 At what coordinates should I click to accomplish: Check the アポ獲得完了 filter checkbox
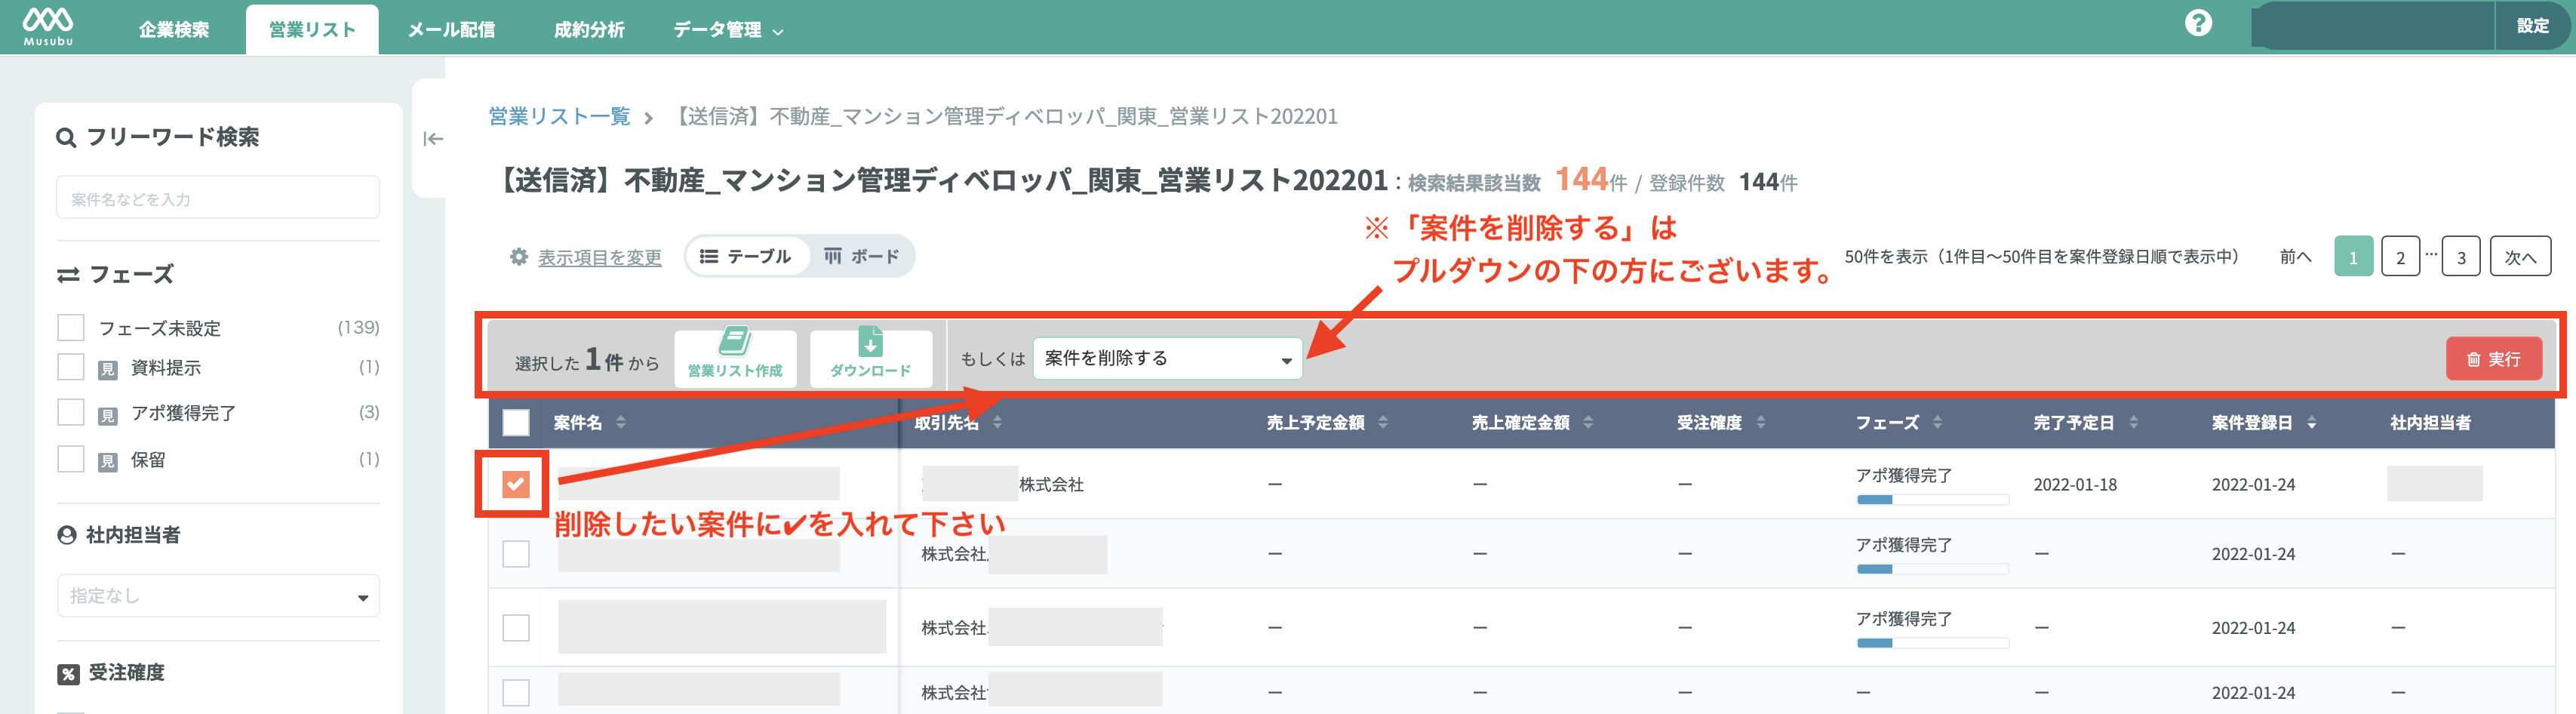coord(71,412)
